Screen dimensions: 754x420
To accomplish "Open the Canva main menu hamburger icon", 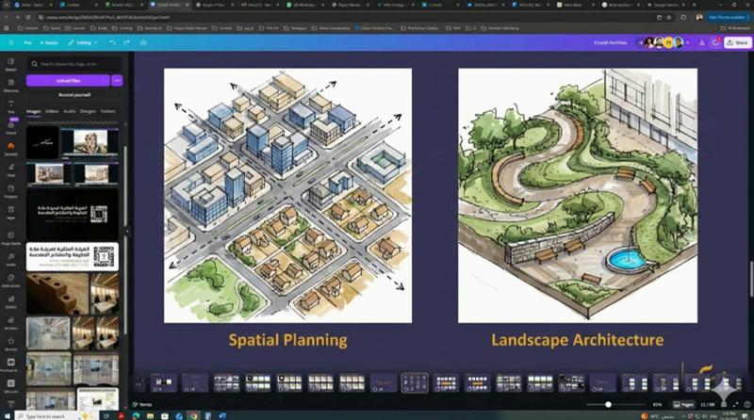I will pos(10,42).
